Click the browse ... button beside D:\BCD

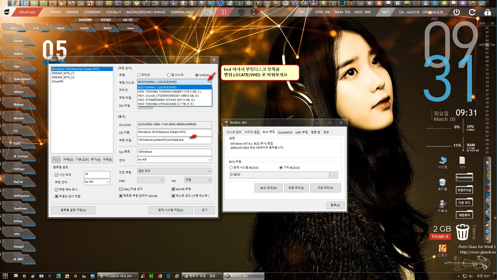[x=334, y=175]
